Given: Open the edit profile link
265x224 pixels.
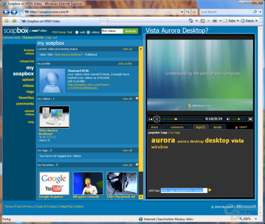Looking at the screenshot, I should [125, 63].
